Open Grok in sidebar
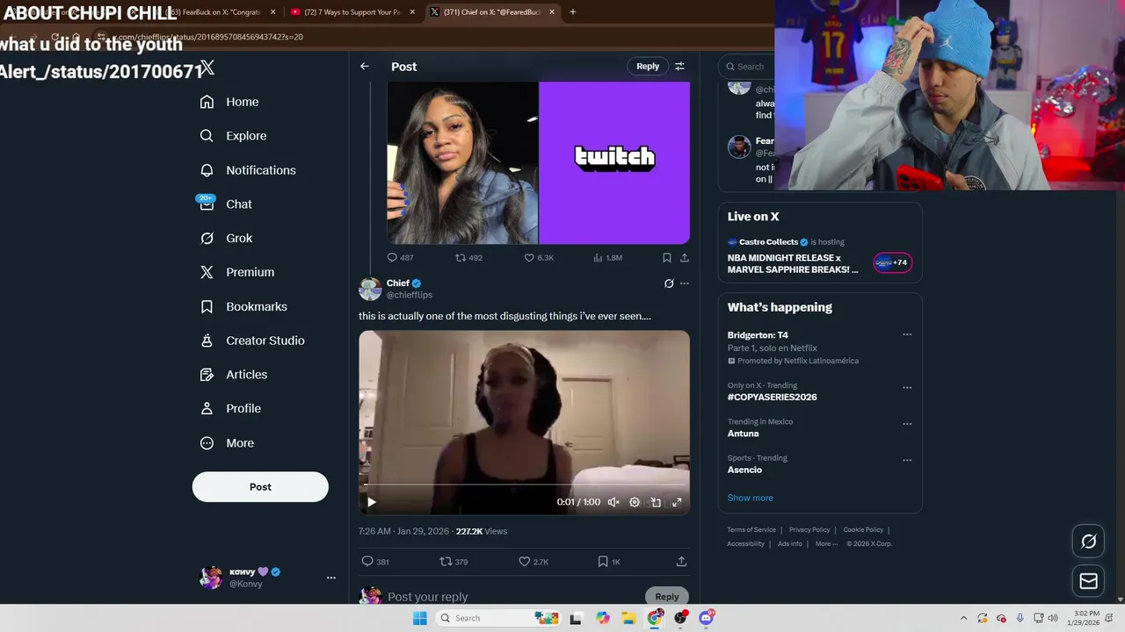This screenshot has width=1125, height=632. tap(226, 238)
